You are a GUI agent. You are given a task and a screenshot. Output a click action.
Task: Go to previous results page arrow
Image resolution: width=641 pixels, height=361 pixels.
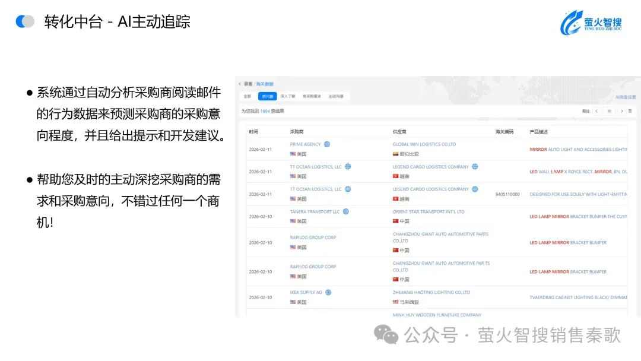pyautogui.click(x=597, y=111)
